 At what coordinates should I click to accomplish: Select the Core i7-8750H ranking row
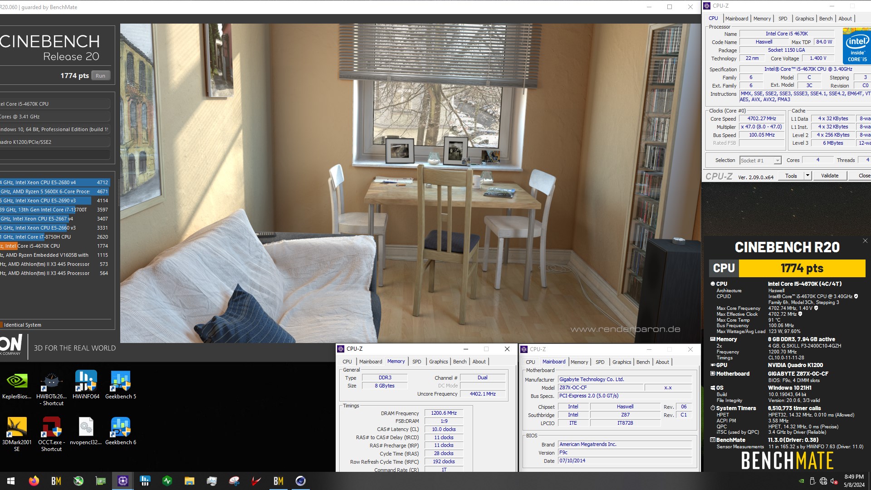coord(55,237)
